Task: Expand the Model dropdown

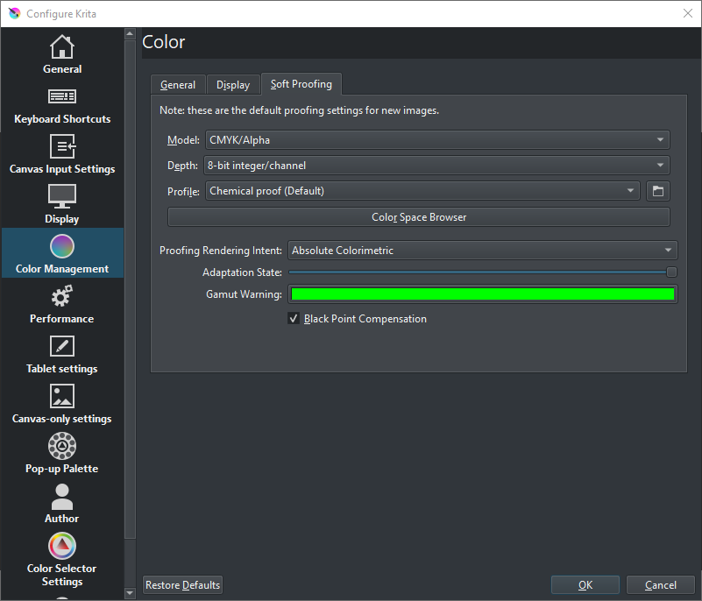Action: click(437, 140)
